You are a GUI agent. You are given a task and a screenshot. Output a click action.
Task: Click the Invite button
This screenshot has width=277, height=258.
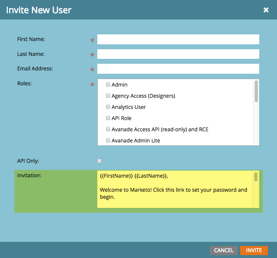click(x=254, y=251)
